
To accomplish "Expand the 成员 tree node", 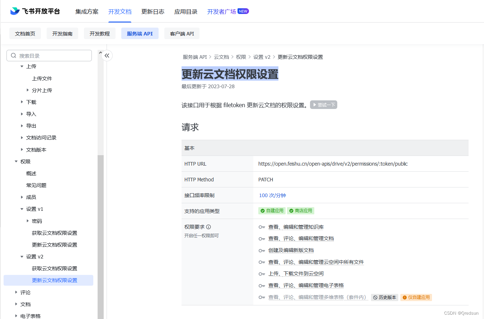I will pyautogui.click(x=22, y=197).
